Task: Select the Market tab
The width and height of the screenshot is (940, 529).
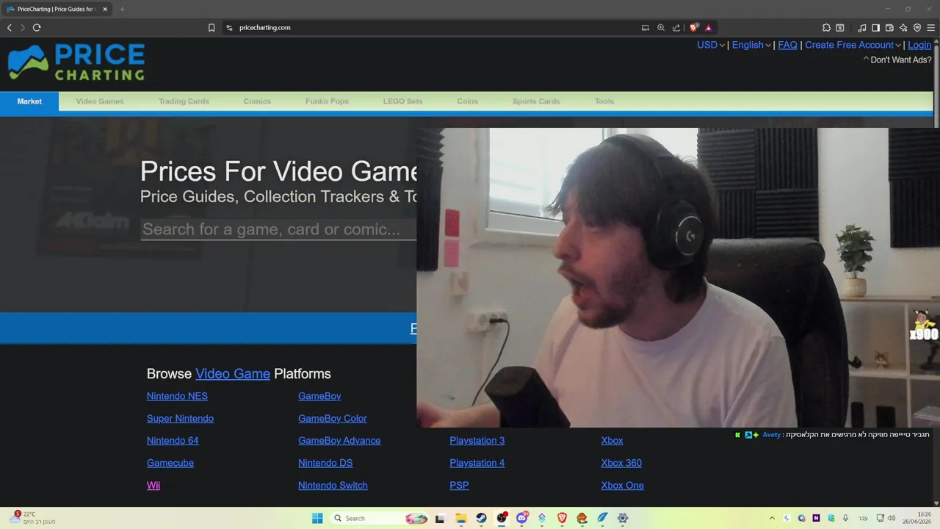Action: pos(29,101)
